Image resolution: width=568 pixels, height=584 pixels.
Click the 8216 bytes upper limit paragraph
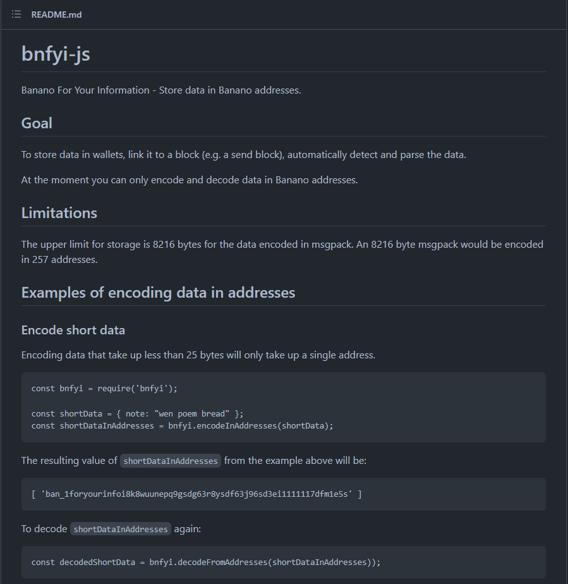click(282, 252)
